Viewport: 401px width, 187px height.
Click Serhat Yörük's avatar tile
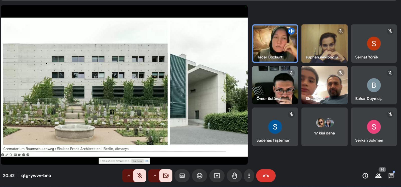click(x=374, y=43)
